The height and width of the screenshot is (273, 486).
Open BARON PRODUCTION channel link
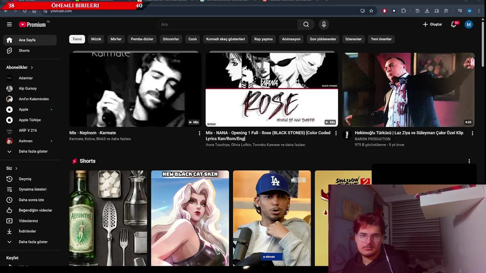click(372, 139)
